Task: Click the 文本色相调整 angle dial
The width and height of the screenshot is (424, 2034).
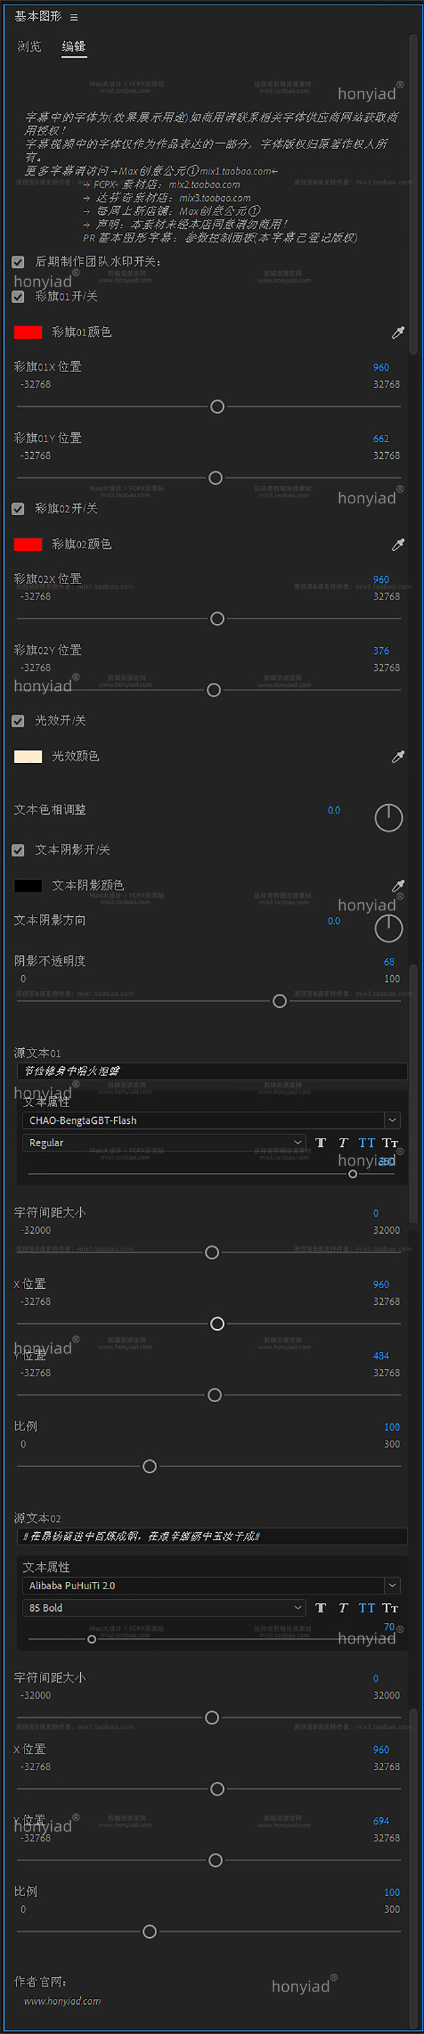Action: [388, 817]
